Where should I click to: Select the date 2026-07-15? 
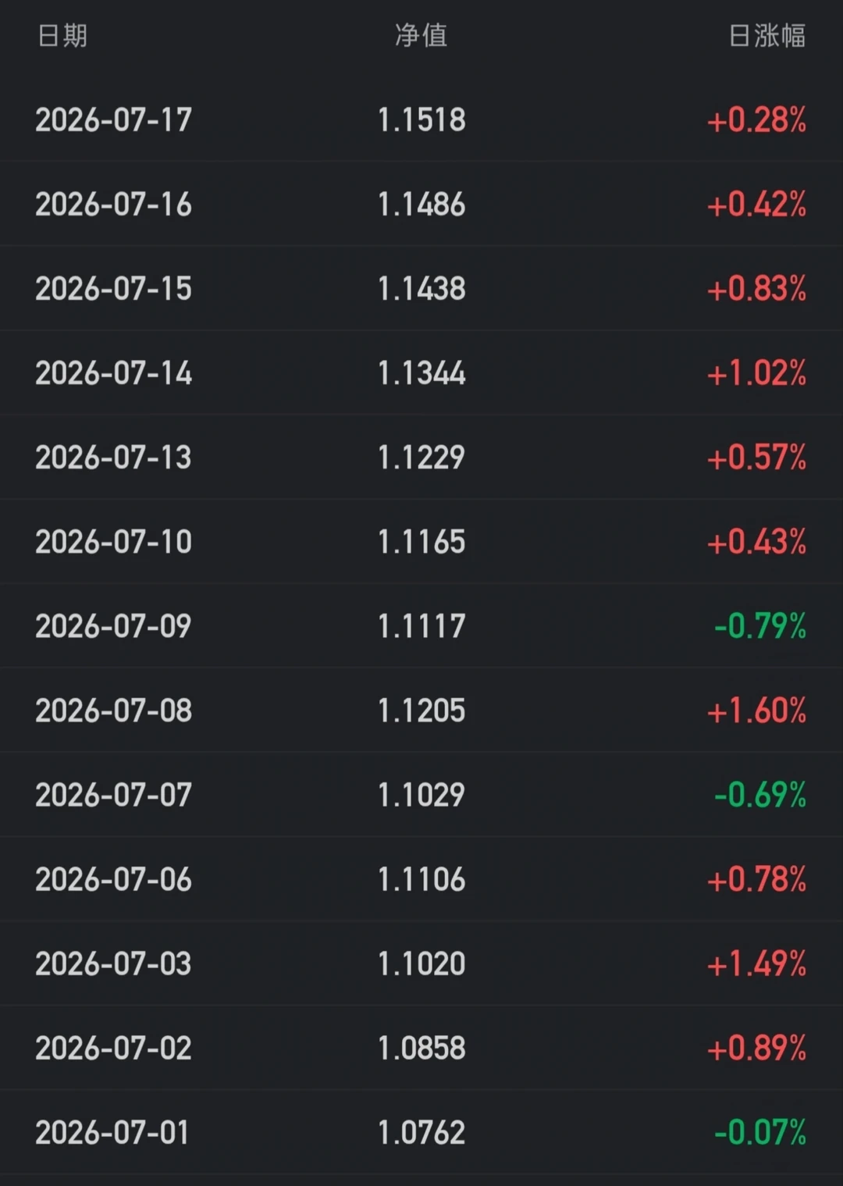click(x=113, y=289)
